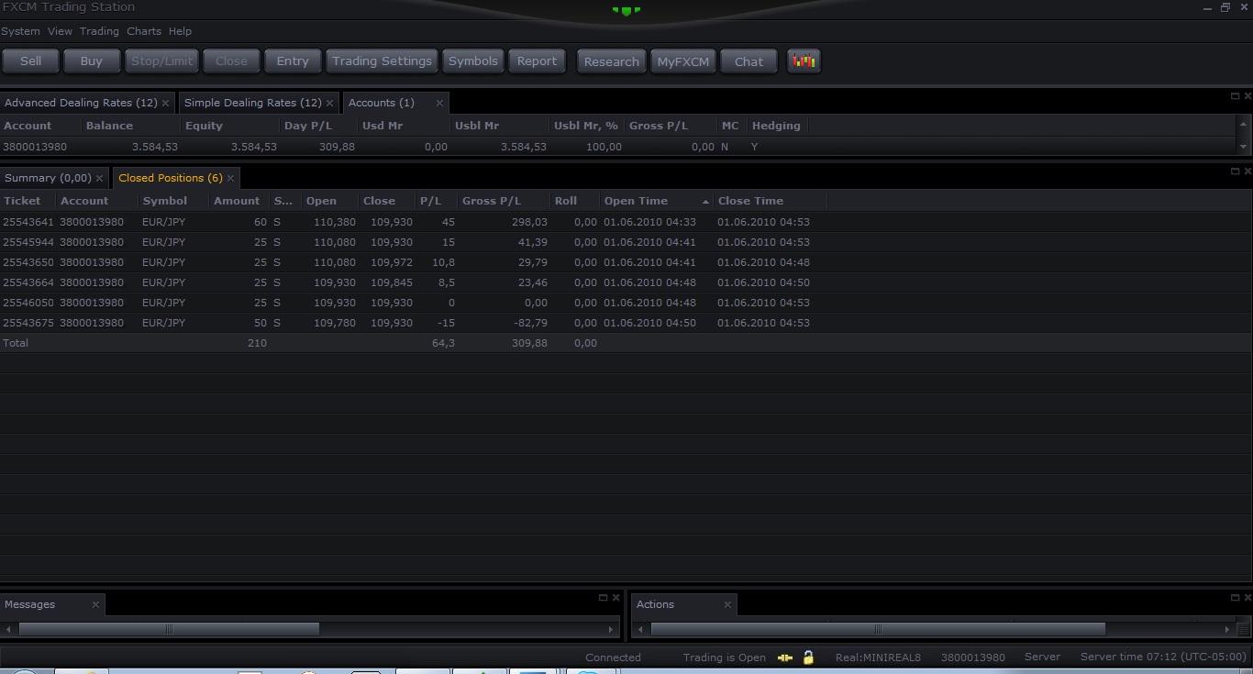Close the Actions tab

727,604
